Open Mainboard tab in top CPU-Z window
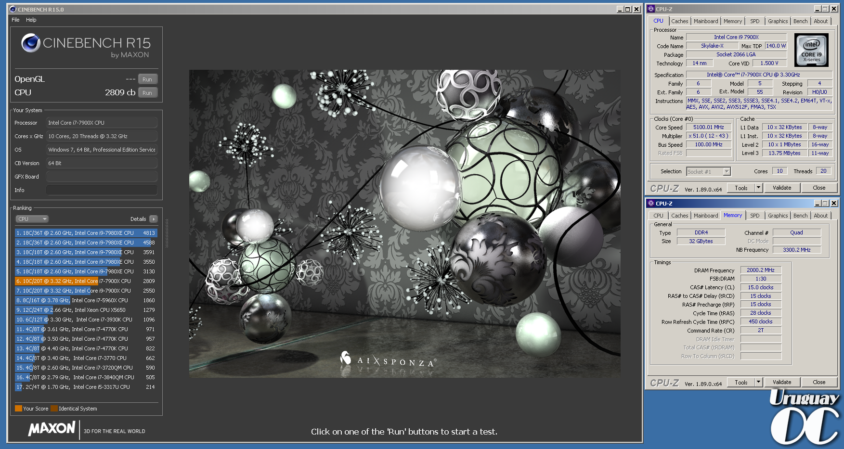The height and width of the screenshot is (449, 844). (x=706, y=21)
